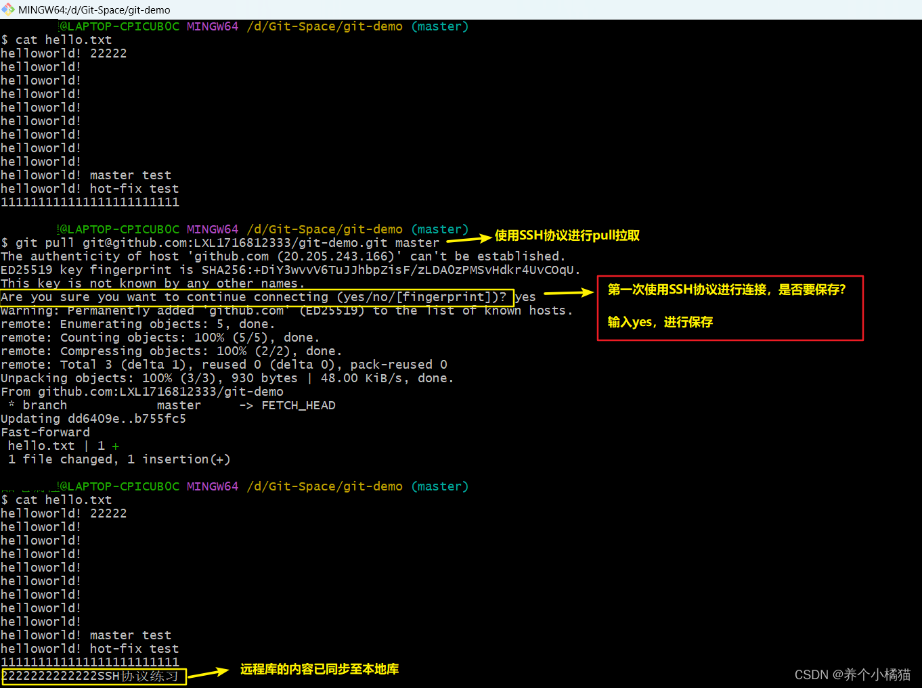Click the 'Updating dd6409e..b755fc5' line
The width and height of the screenshot is (922, 688).
(x=93, y=419)
